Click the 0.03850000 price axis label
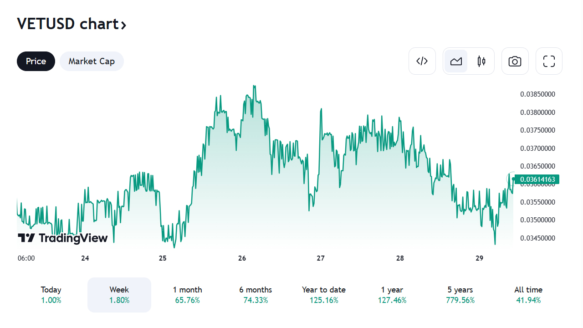 (537, 94)
